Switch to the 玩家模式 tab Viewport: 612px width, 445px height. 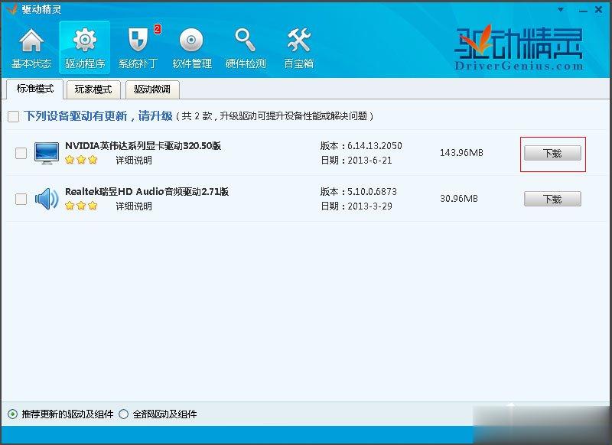[93, 89]
